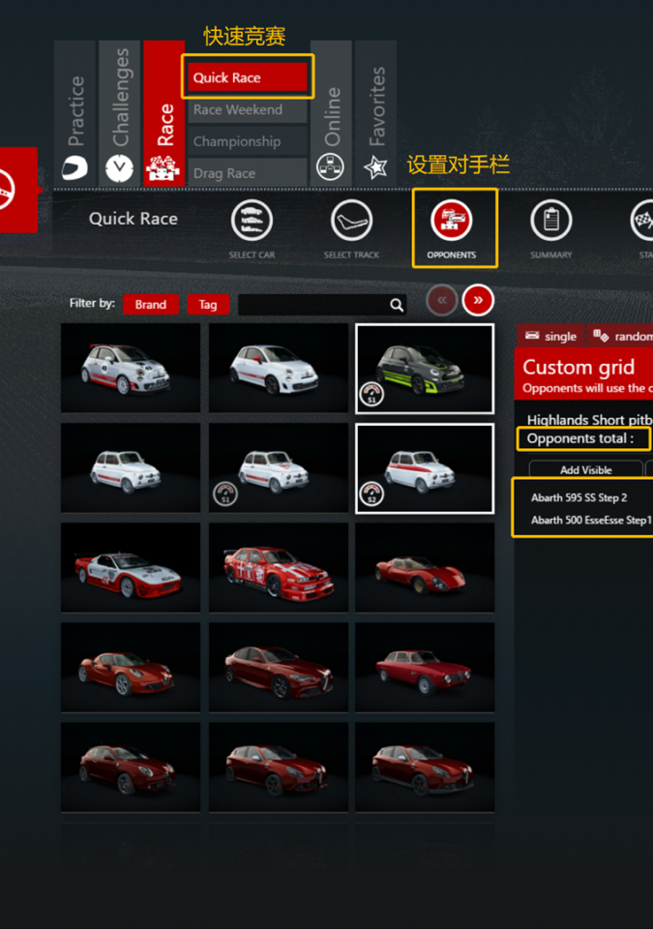This screenshot has width=653, height=929.
Task: Click the checkered flag Start icon
Action: [642, 221]
